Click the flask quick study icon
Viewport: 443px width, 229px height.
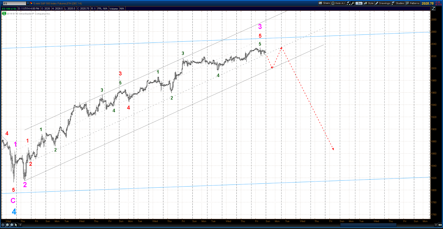point(348,3)
